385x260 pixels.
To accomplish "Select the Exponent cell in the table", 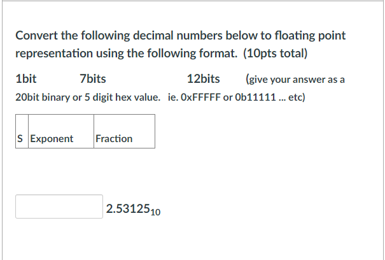I will [x=61, y=131].
